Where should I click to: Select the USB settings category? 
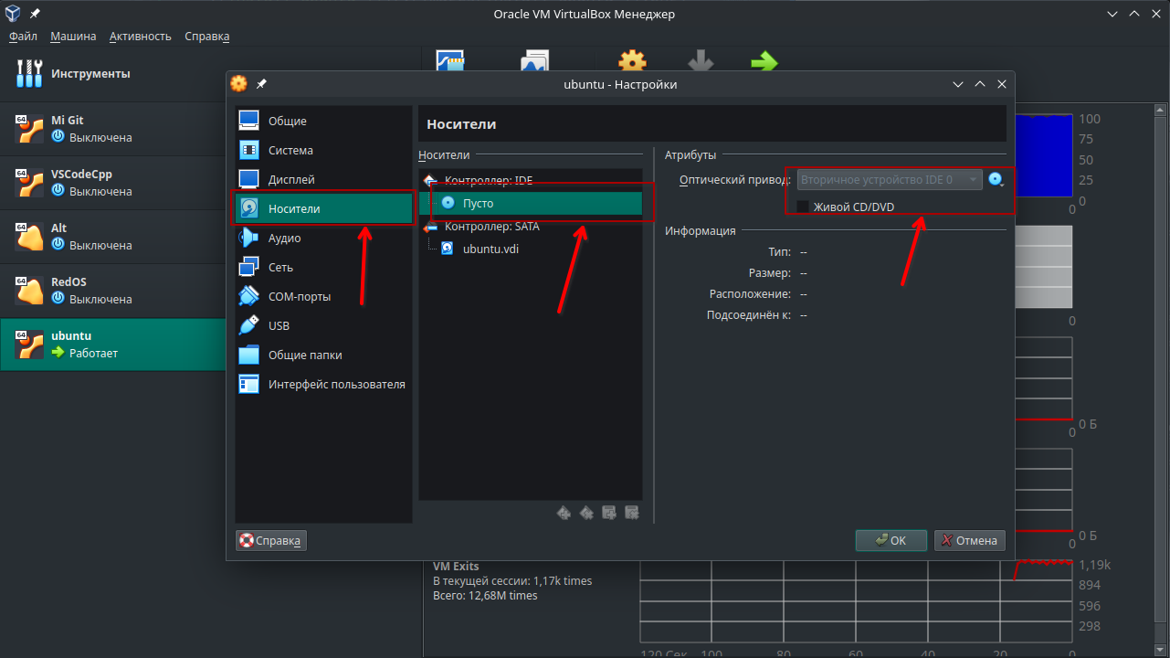pos(278,326)
